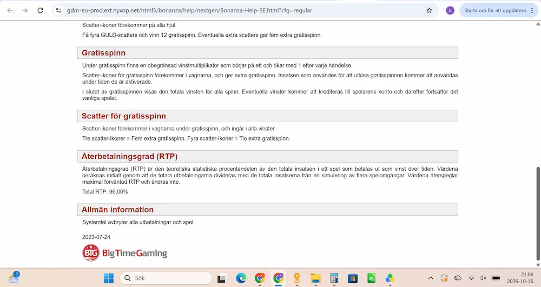Open Calculator from taskbar
The height and width of the screenshot is (287, 541).
[x=334, y=278]
